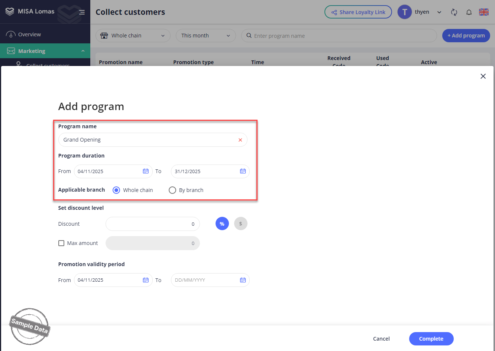
Task: Open calendar for program duration From date
Action: [x=146, y=171]
